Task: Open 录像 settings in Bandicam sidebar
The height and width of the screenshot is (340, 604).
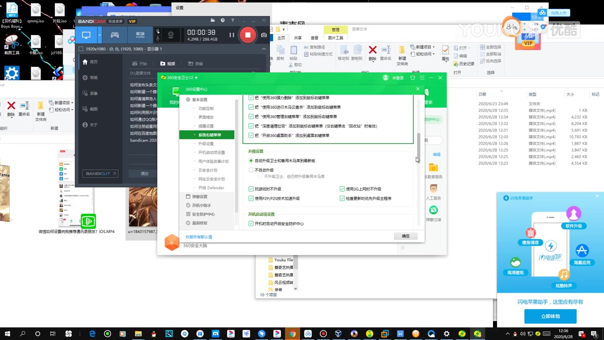Action: (x=90, y=93)
